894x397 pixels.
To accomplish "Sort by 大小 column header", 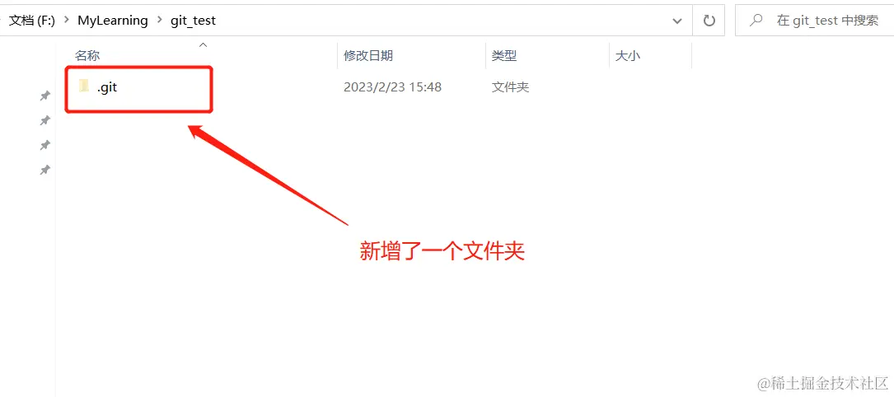I will pyautogui.click(x=628, y=56).
